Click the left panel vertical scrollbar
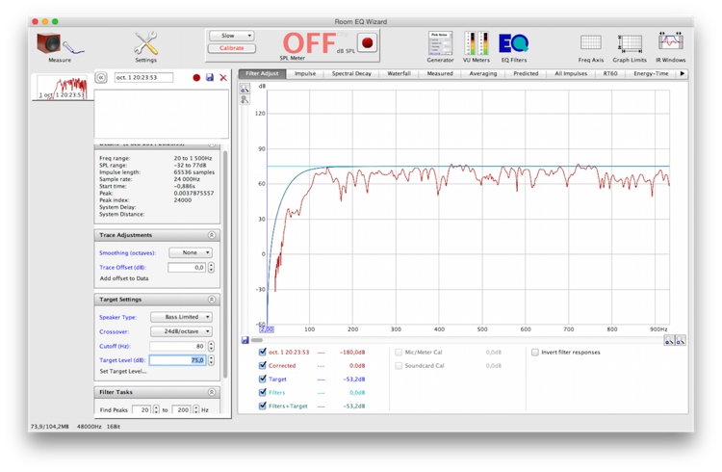The height and width of the screenshot is (472, 722). 225,264
